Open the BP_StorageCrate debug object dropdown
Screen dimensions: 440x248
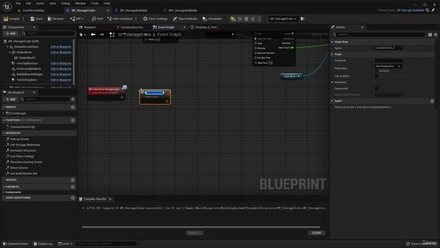coord(283,19)
